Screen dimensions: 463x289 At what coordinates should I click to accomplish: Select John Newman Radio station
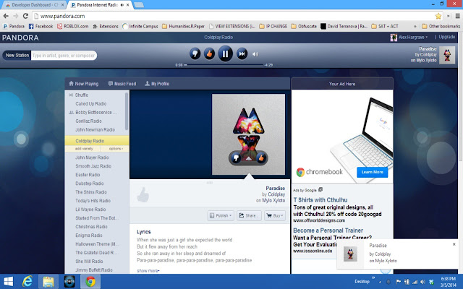coord(95,130)
